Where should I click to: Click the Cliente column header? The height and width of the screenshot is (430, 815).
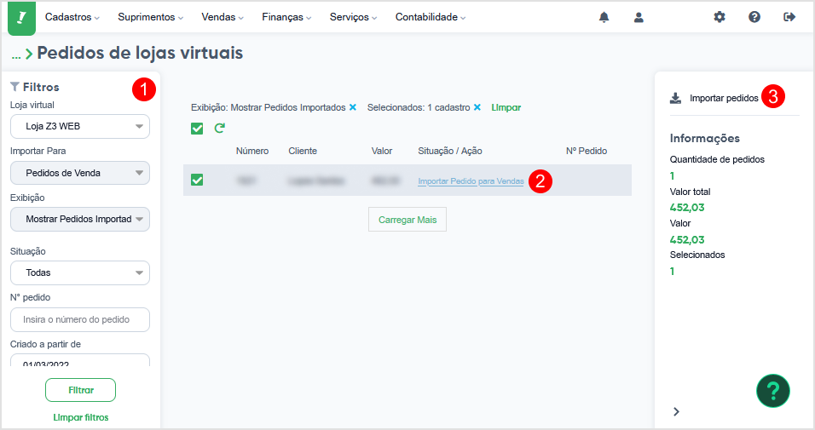[303, 151]
